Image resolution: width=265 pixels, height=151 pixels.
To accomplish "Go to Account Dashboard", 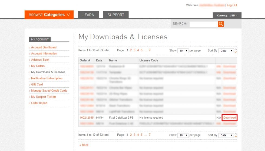I will (44, 47).
